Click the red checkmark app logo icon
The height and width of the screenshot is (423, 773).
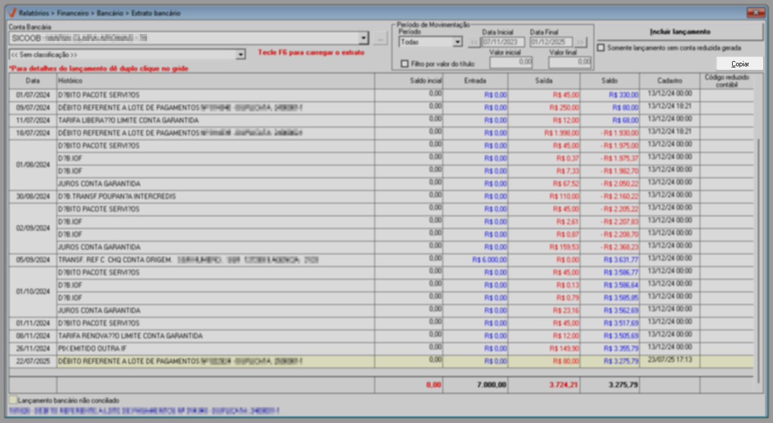[x=11, y=12]
